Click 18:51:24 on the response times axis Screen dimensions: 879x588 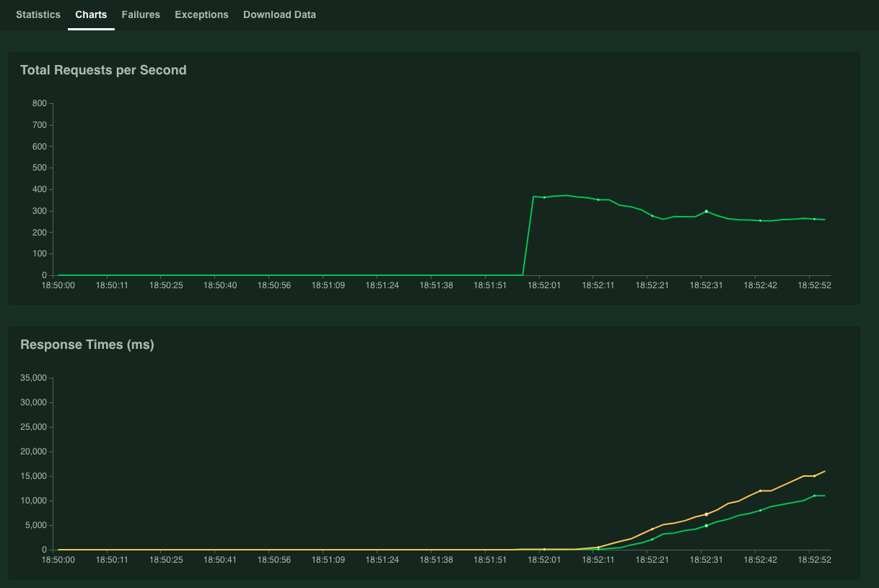(382, 560)
